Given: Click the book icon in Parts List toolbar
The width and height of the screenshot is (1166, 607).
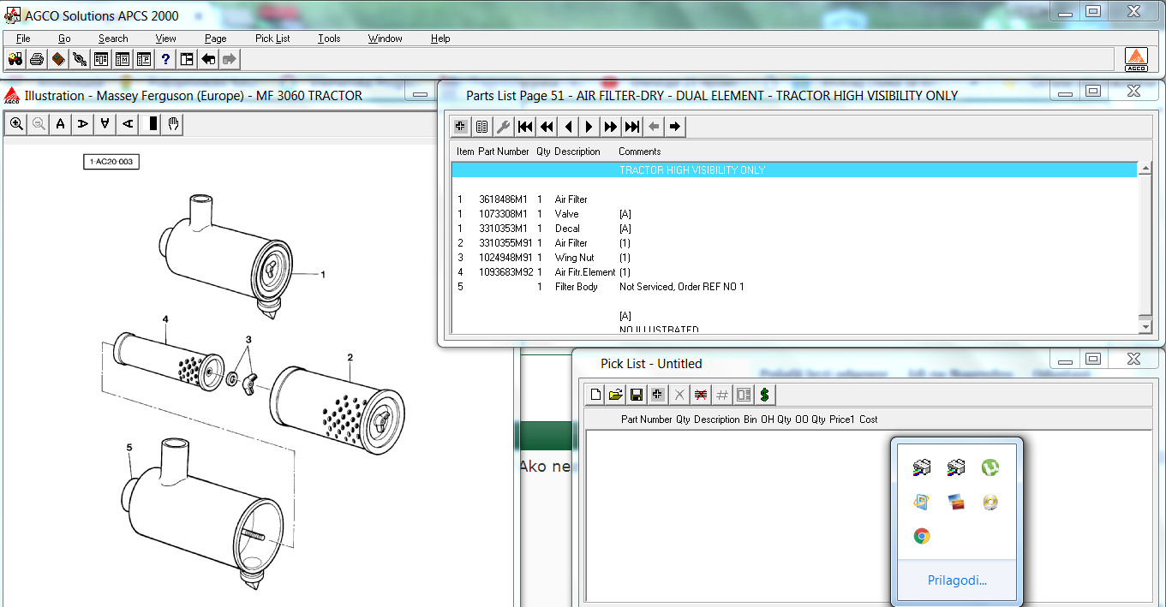Looking at the screenshot, I should (482, 127).
